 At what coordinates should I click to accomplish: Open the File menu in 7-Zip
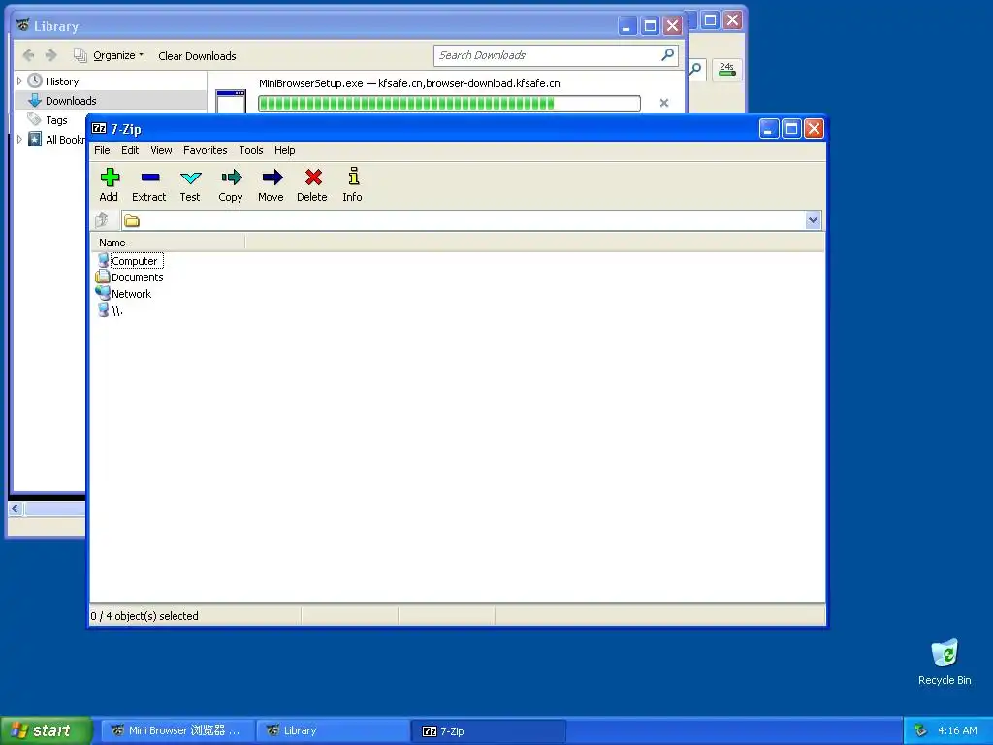click(102, 150)
